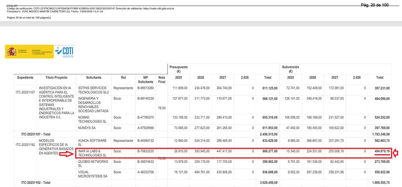
Task: Click project title 'INVESTIGACIÓN EN IA AGÉNTICA'
Action: (56, 103)
